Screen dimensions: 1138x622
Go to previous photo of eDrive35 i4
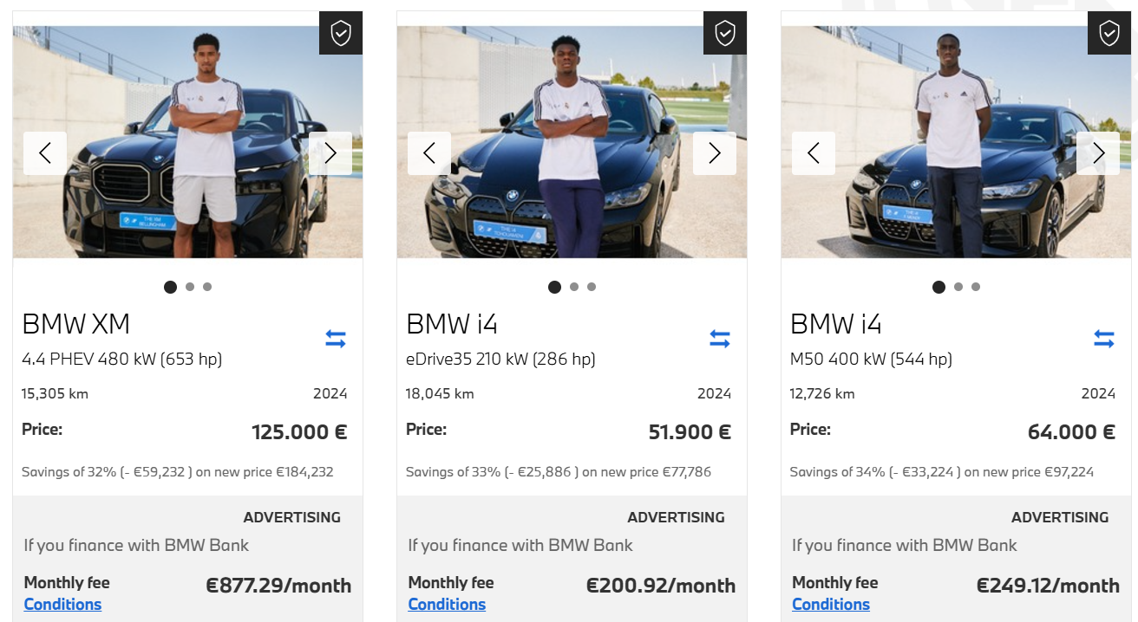(429, 153)
